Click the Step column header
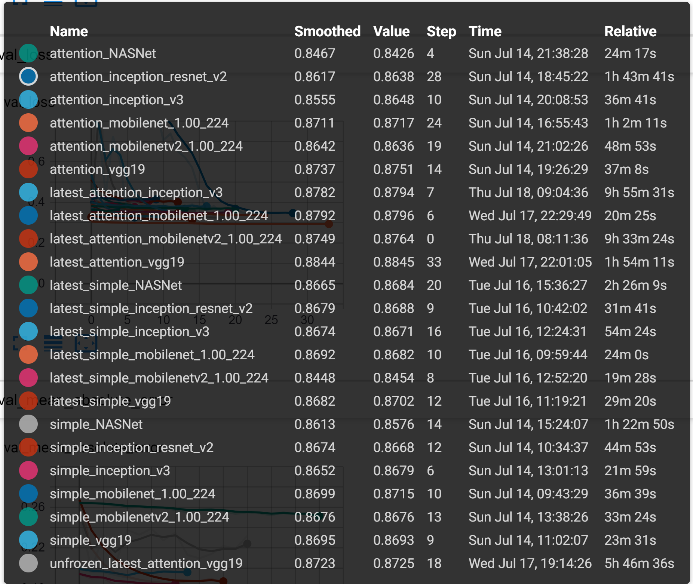This screenshot has width=693, height=584. tap(441, 31)
